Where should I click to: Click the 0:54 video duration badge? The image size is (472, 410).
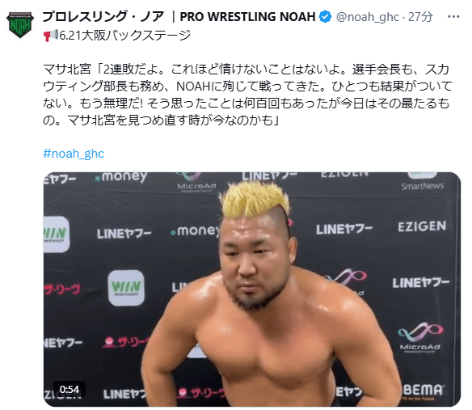click(70, 389)
